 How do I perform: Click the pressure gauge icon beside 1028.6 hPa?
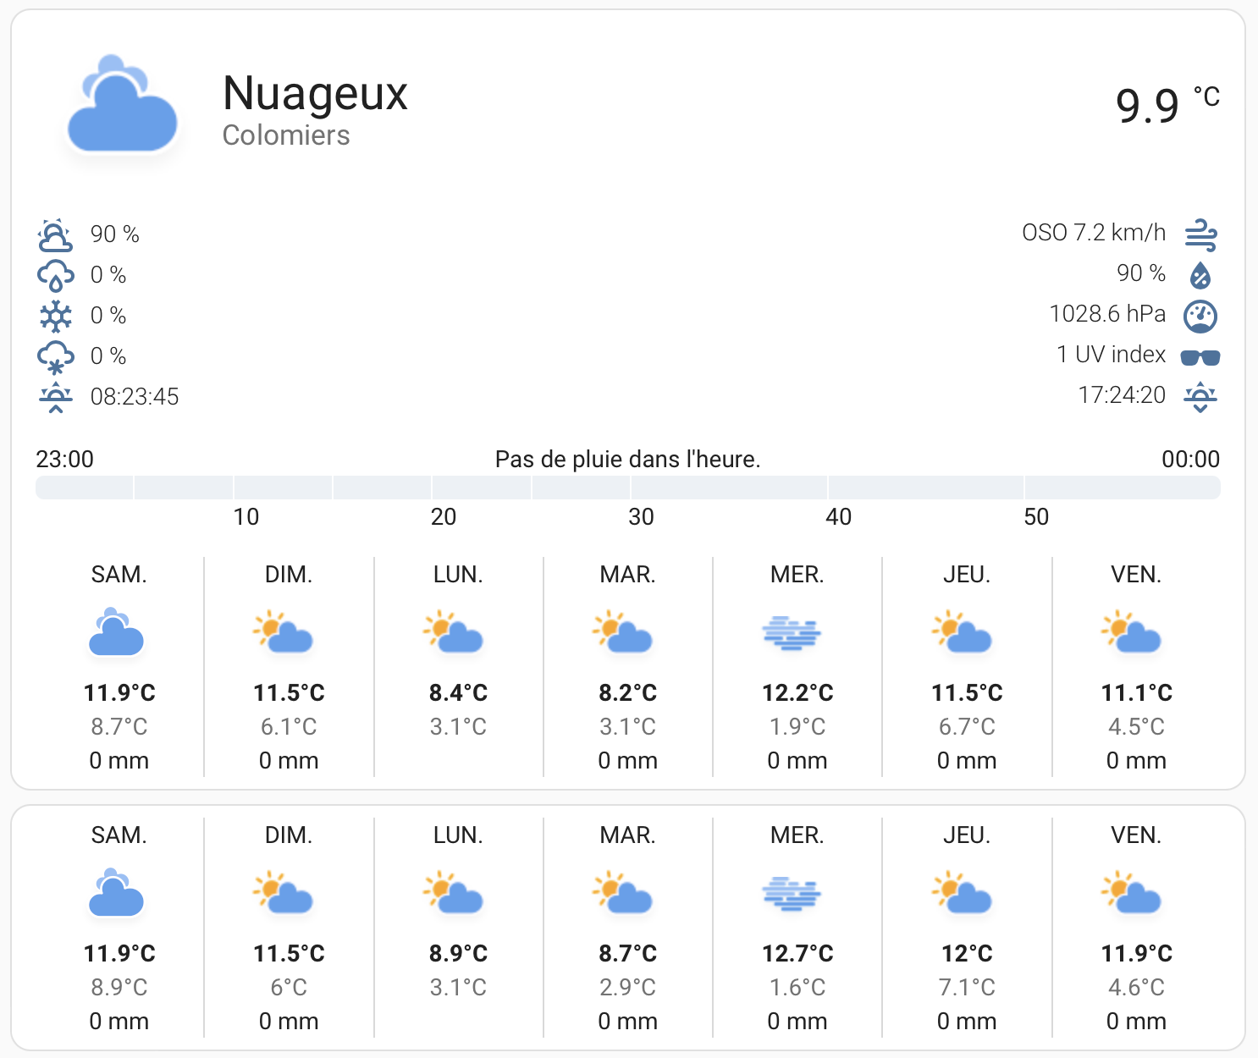point(1200,316)
